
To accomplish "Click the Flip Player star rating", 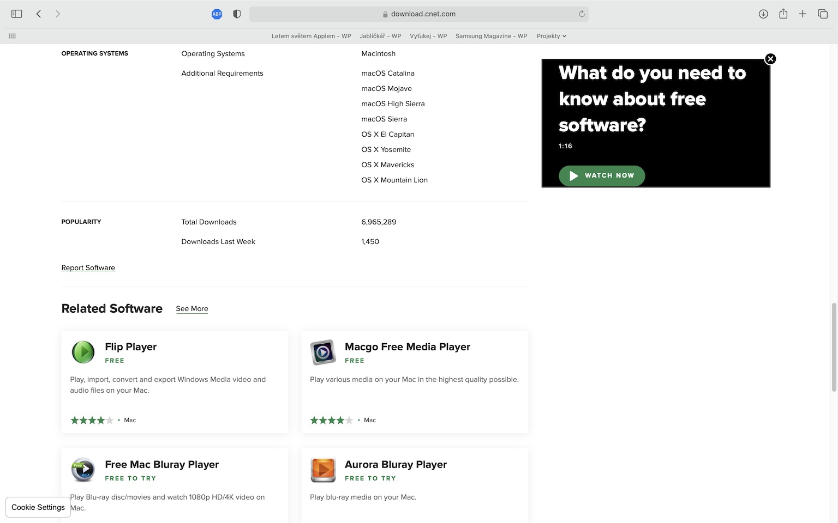I will click(92, 420).
